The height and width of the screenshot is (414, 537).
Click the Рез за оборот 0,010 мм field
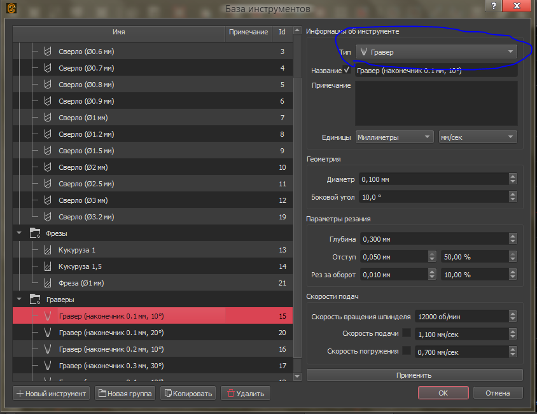(394, 274)
